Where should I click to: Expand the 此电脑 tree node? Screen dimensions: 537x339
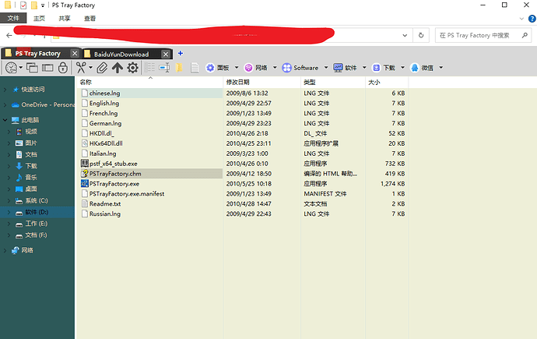[5, 120]
